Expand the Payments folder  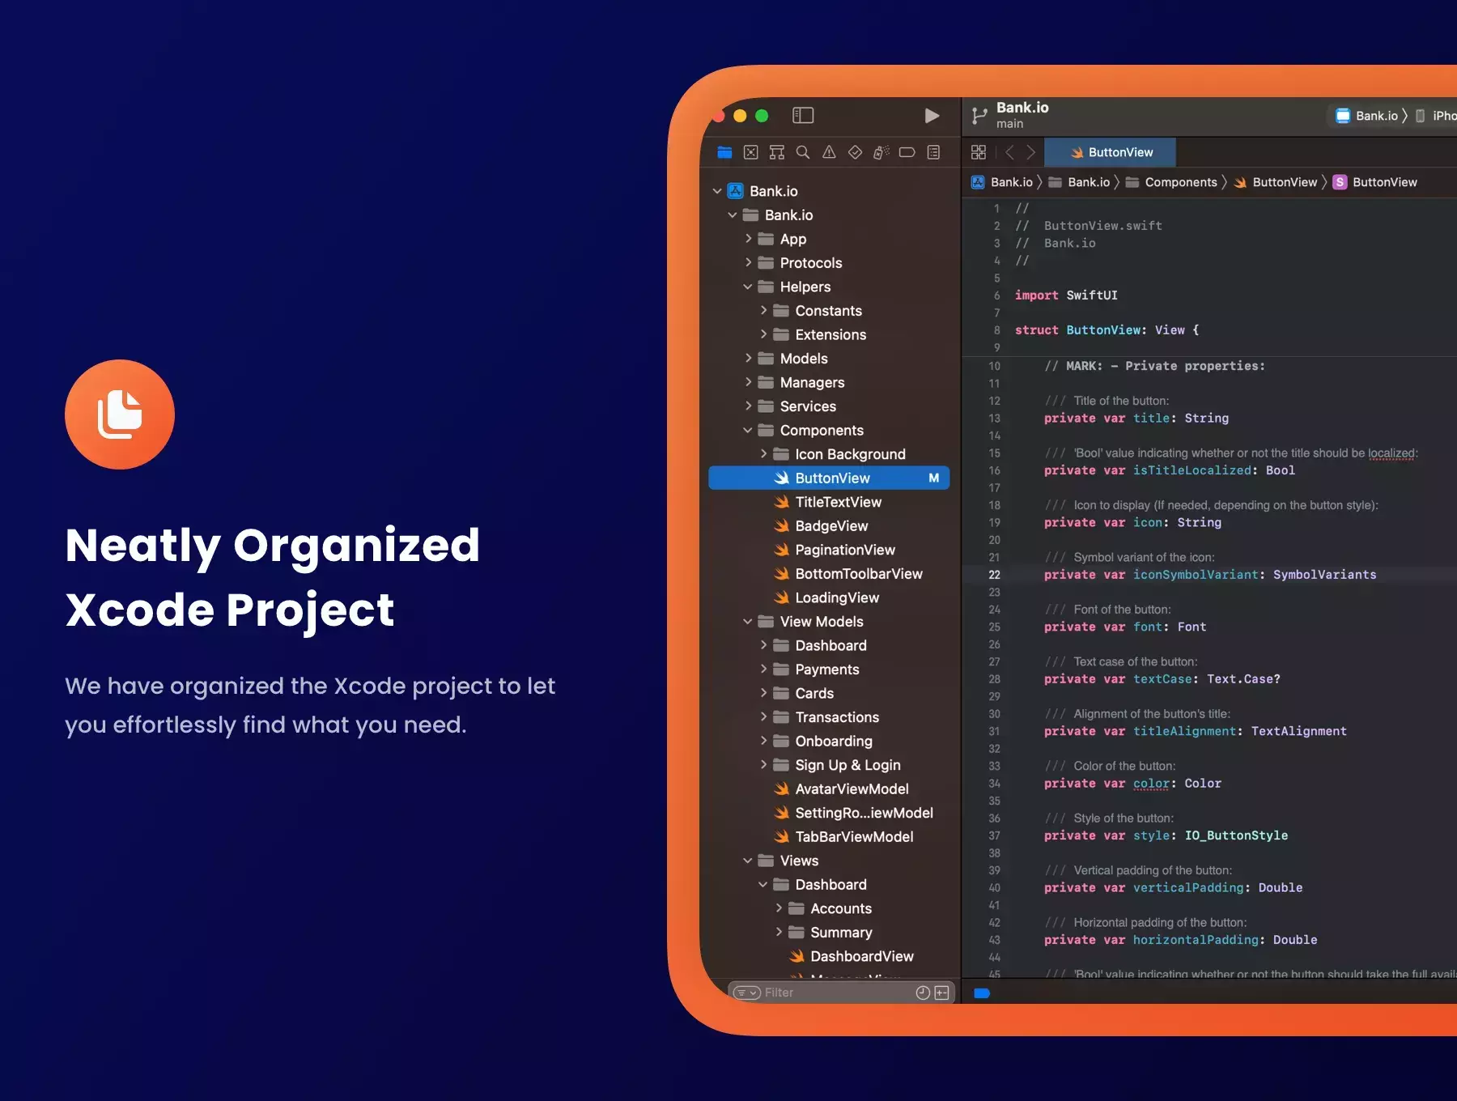pyautogui.click(x=763, y=670)
